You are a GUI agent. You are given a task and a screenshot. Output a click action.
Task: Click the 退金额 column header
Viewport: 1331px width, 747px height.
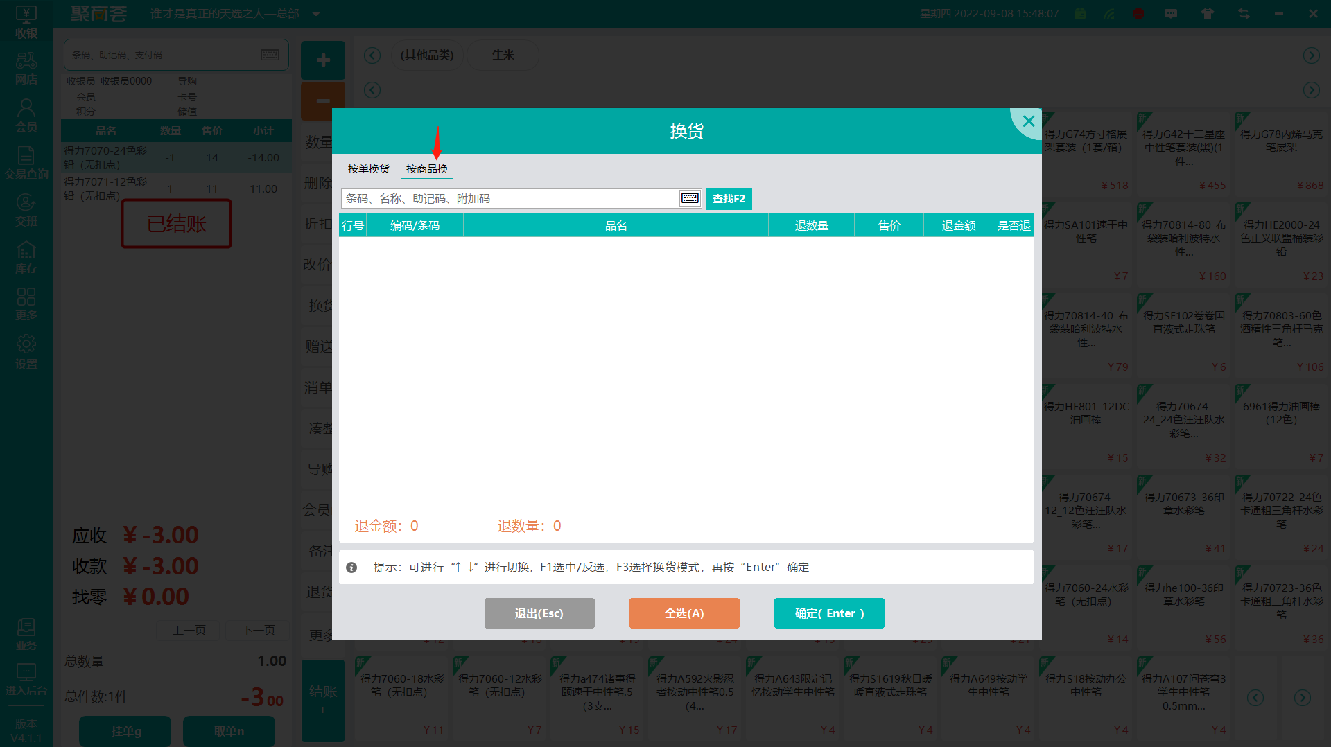pos(958,225)
